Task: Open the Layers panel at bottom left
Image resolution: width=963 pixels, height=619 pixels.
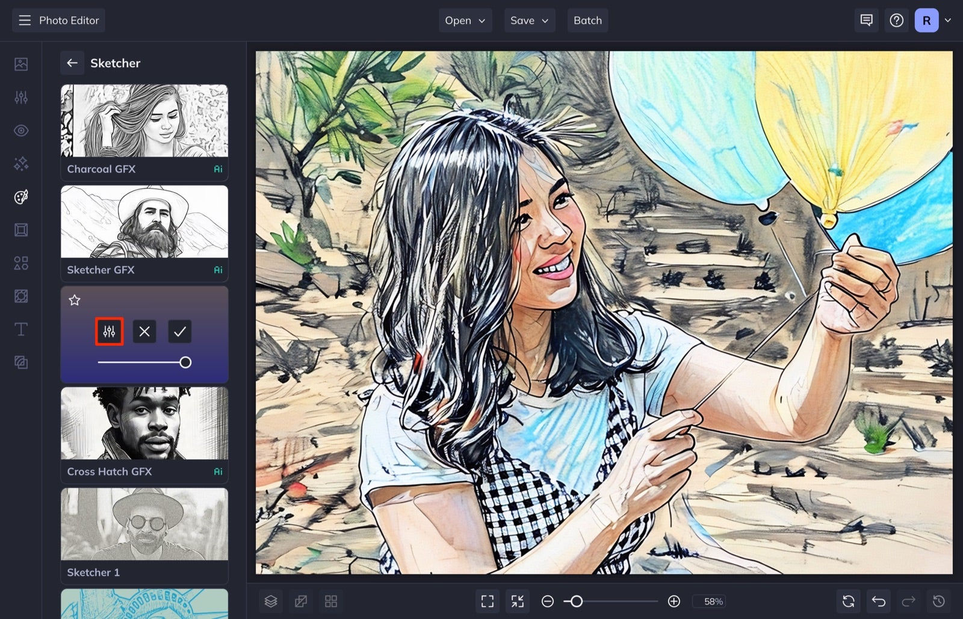Action: pos(271,601)
